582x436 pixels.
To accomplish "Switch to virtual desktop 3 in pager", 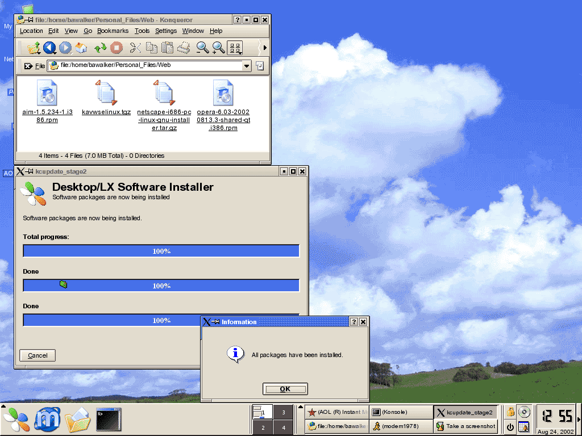I will (284, 412).
